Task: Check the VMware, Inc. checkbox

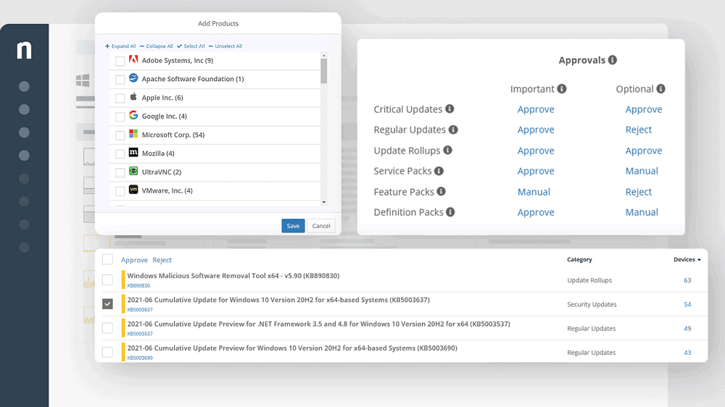Action: (120, 190)
